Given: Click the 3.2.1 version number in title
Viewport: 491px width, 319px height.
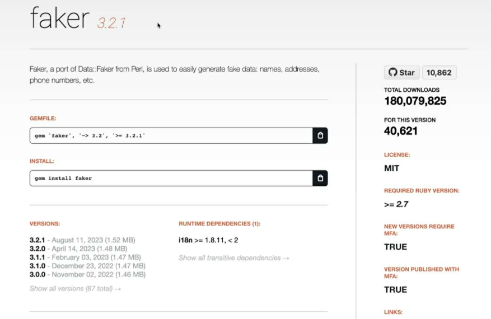Looking at the screenshot, I should tap(111, 22).
